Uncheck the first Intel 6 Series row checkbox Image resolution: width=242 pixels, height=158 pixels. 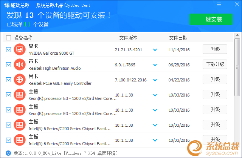(x=8, y=125)
